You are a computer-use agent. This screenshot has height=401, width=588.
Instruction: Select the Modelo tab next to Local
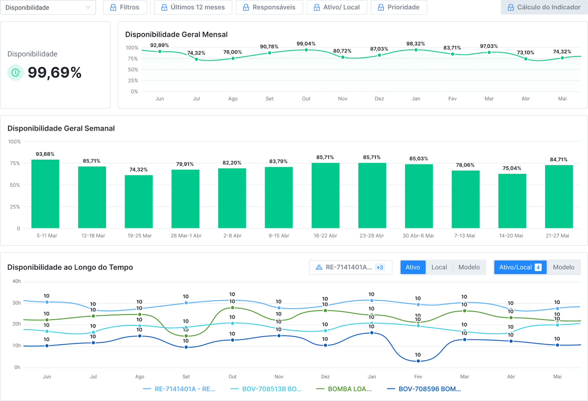pyautogui.click(x=469, y=267)
